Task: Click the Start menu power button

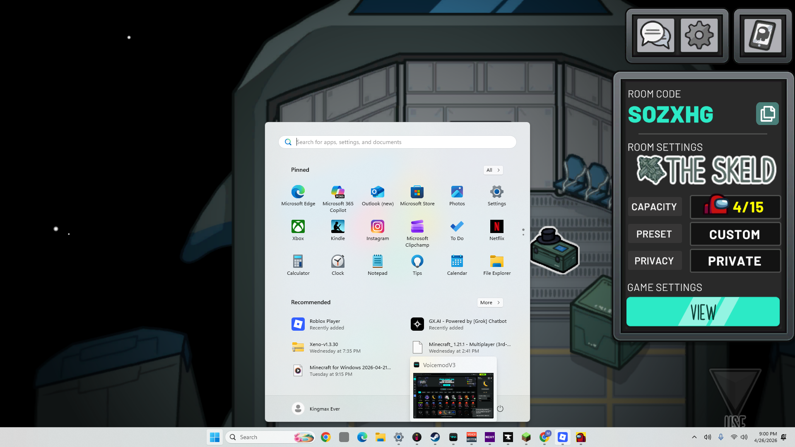Action: pyautogui.click(x=500, y=409)
